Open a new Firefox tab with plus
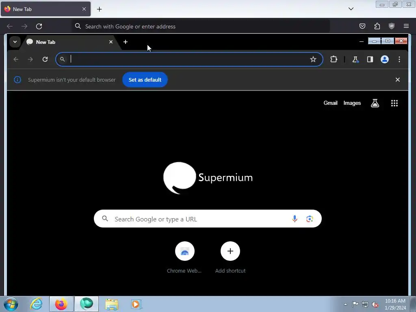Image resolution: width=416 pixels, height=312 pixels. tap(99, 9)
